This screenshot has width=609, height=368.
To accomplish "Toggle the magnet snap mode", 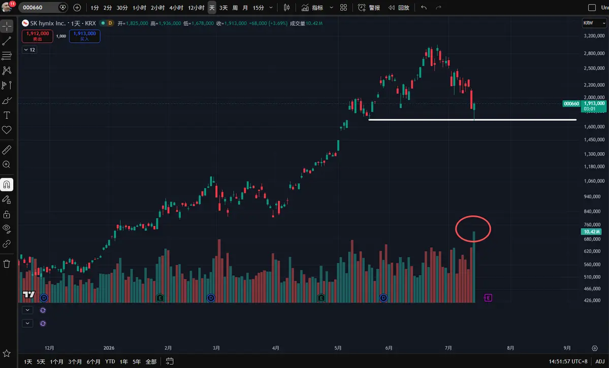I will (7, 184).
